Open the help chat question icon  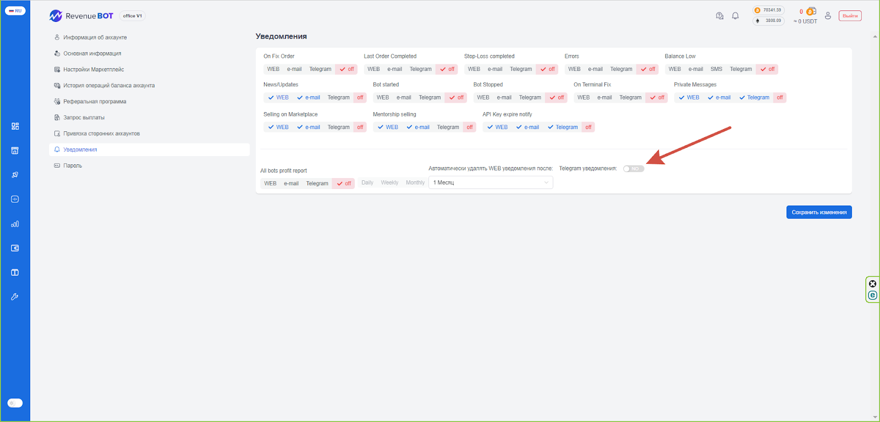click(719, 16)
